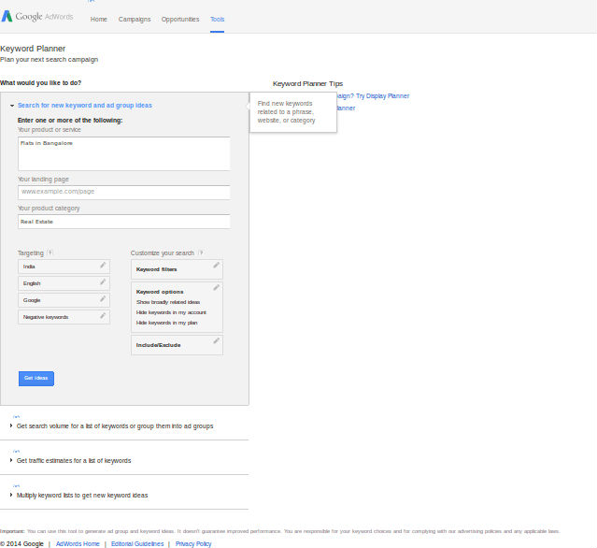This screenshot has height=548, width=597.
Task: Open the Tools tab
Action: (x=217, y=19)
